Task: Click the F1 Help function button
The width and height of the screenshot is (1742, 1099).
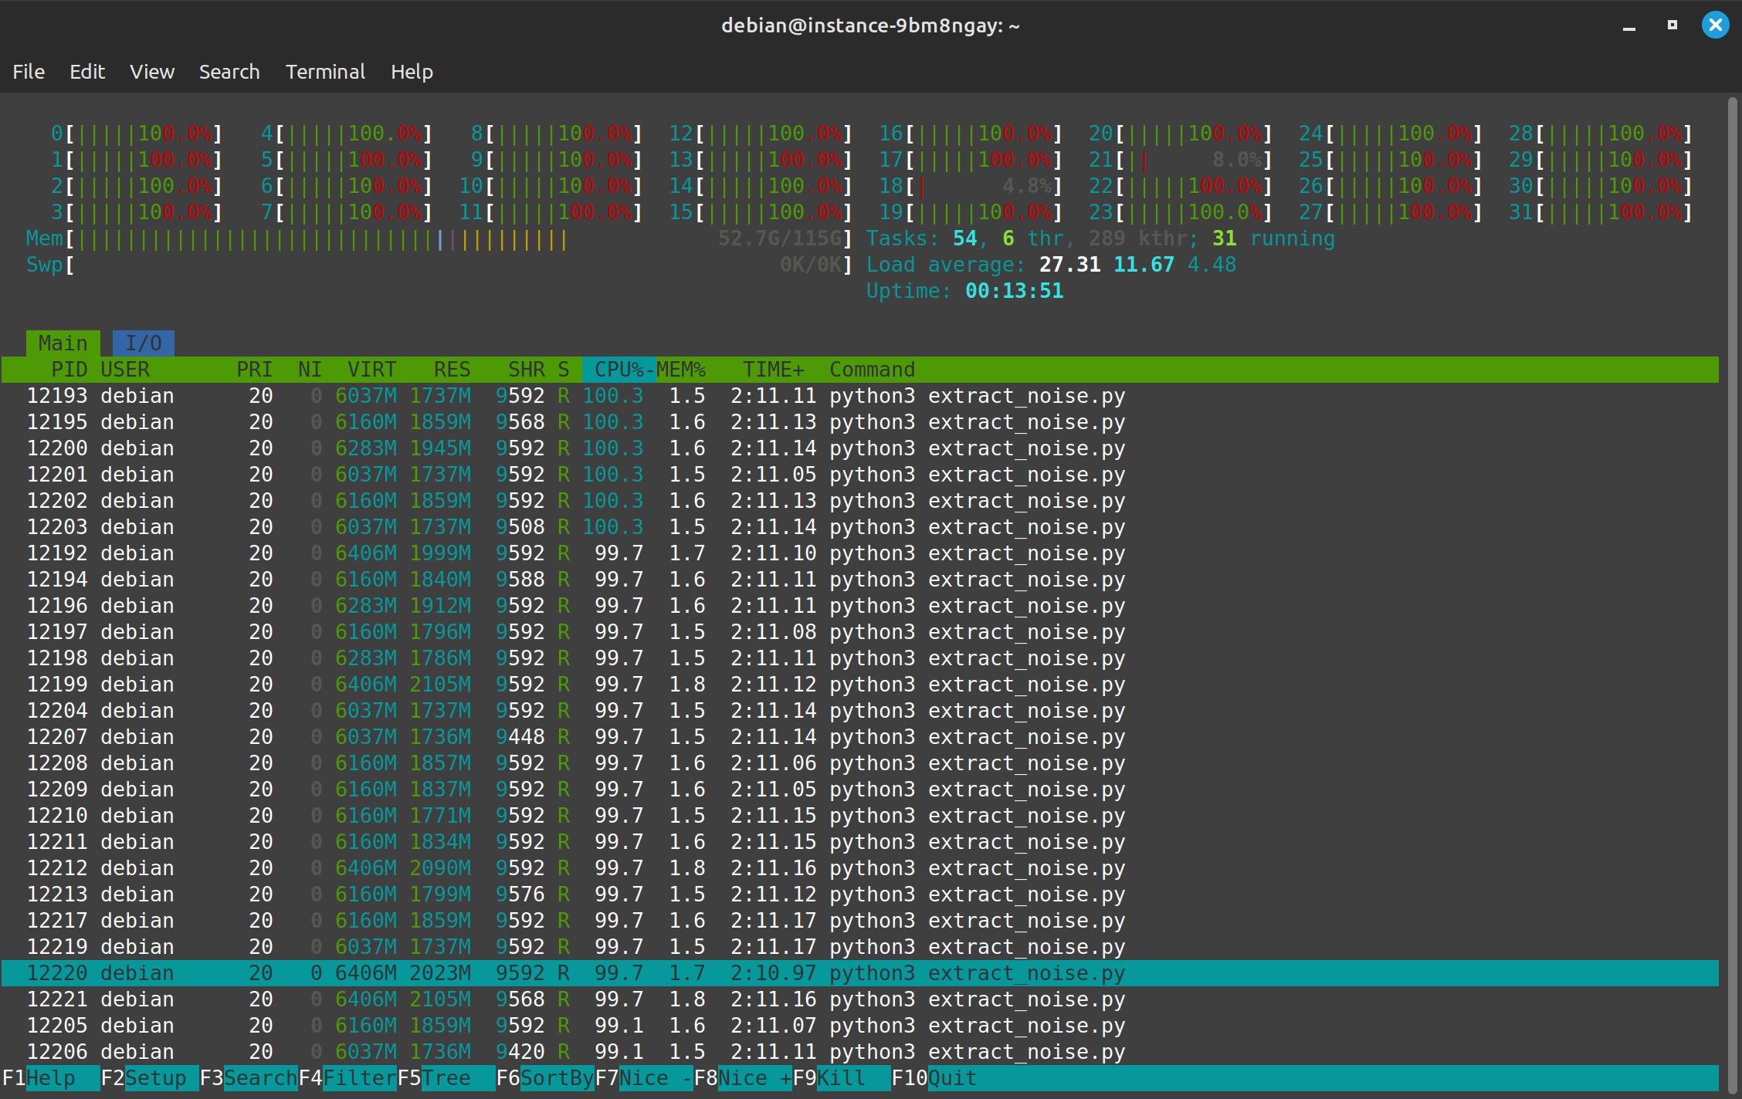Action: pyautogui.click(x=51, y=1078)
